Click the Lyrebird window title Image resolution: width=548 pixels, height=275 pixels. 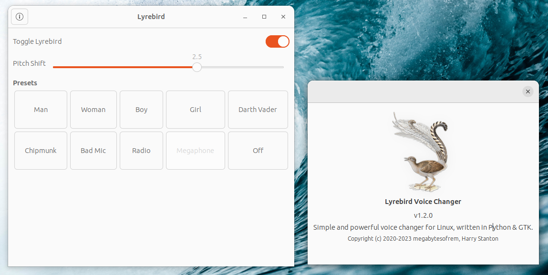click(x=151, y=17)
